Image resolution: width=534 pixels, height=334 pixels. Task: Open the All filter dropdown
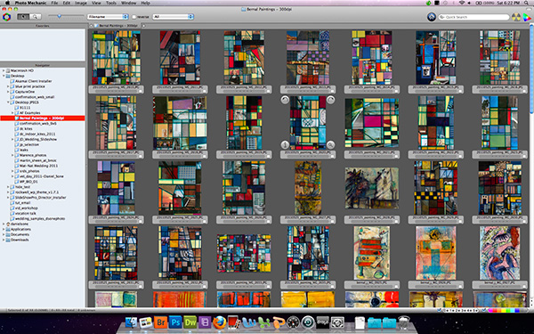(173, 16)
